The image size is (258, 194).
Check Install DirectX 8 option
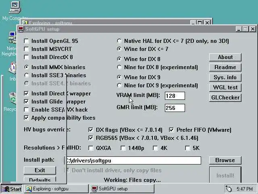click(x=26, y=57)
